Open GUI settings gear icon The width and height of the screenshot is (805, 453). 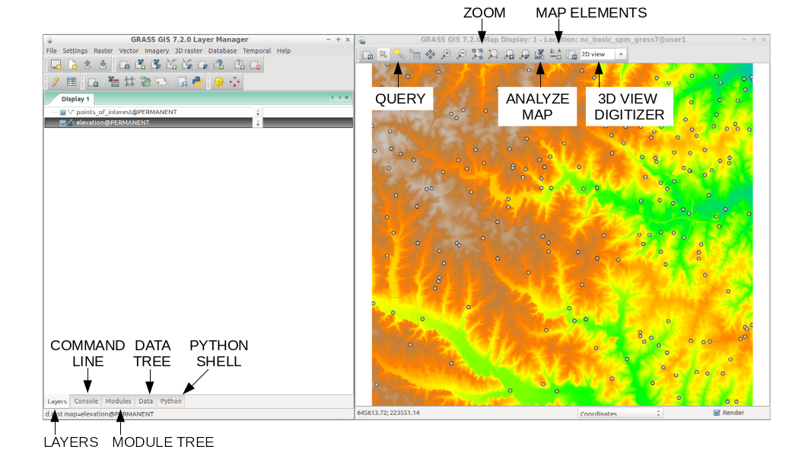pyautogui.click(x=218, y=81)
